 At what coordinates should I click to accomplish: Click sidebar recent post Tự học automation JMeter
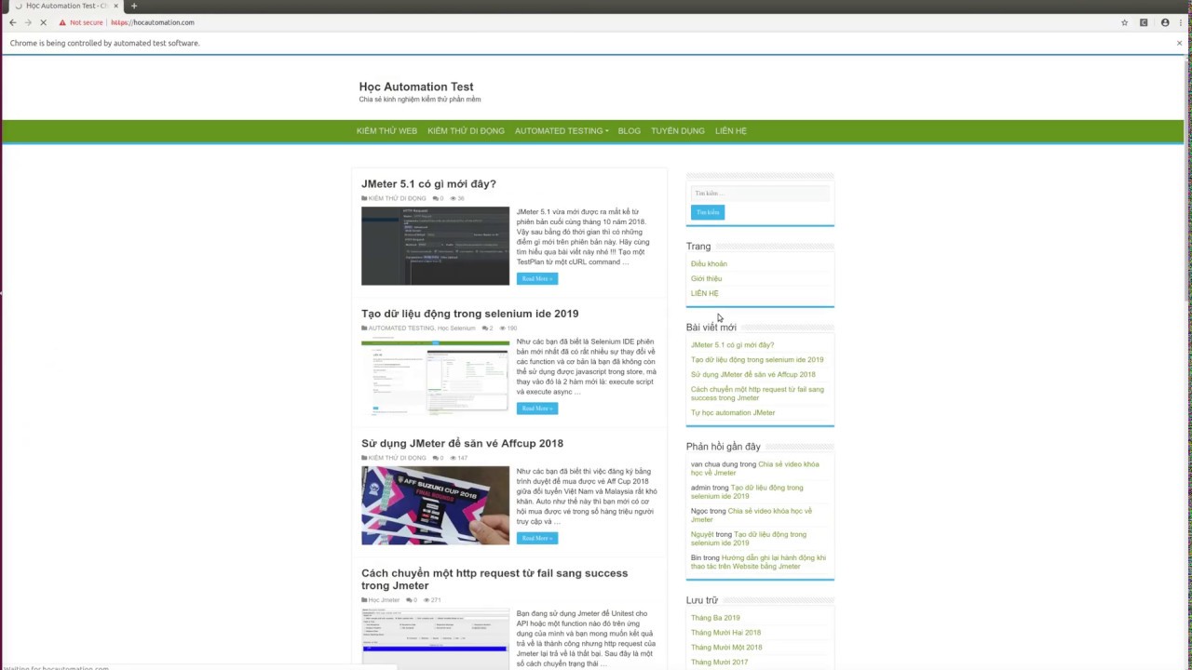click(733, 413)
